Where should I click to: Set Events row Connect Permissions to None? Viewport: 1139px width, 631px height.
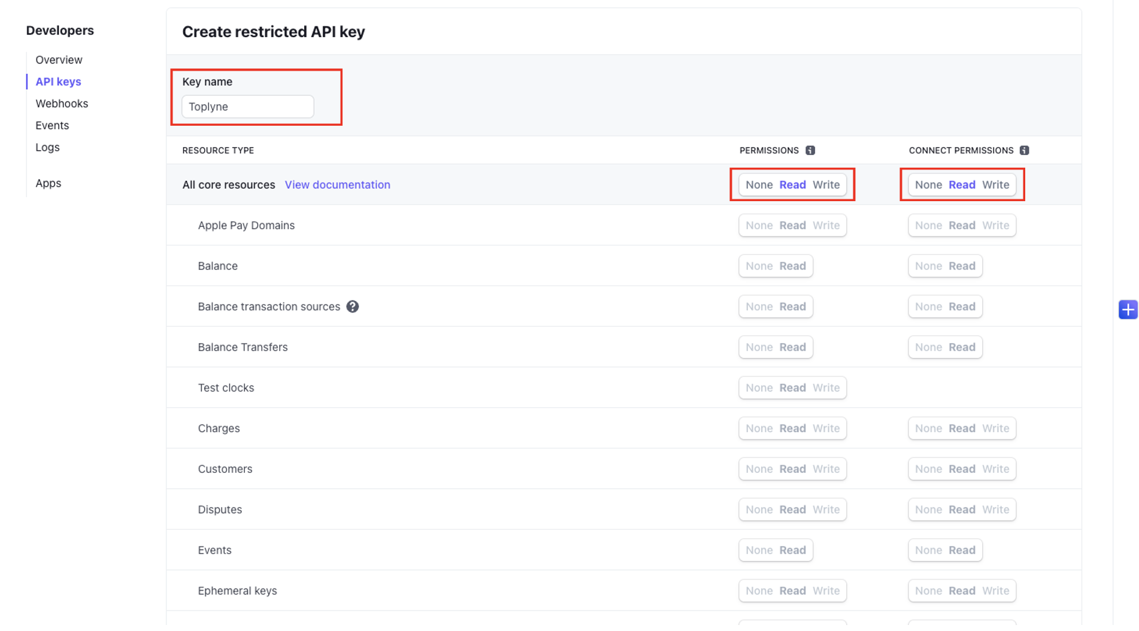928,551
